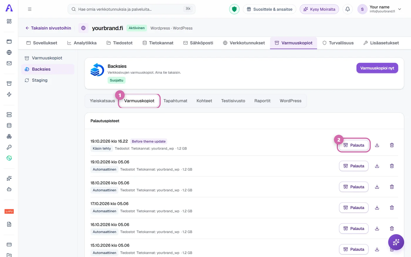Screen dimensions: 411x257
Task: Expand the Your name account dropdown
Action: point(400,9)
